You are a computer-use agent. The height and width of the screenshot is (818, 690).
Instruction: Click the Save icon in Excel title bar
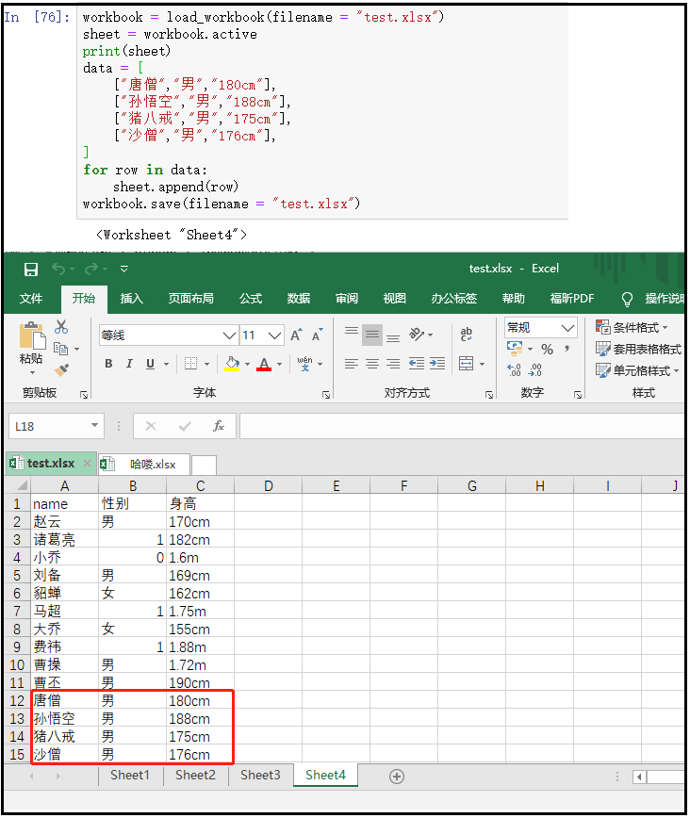pos(31,270)
